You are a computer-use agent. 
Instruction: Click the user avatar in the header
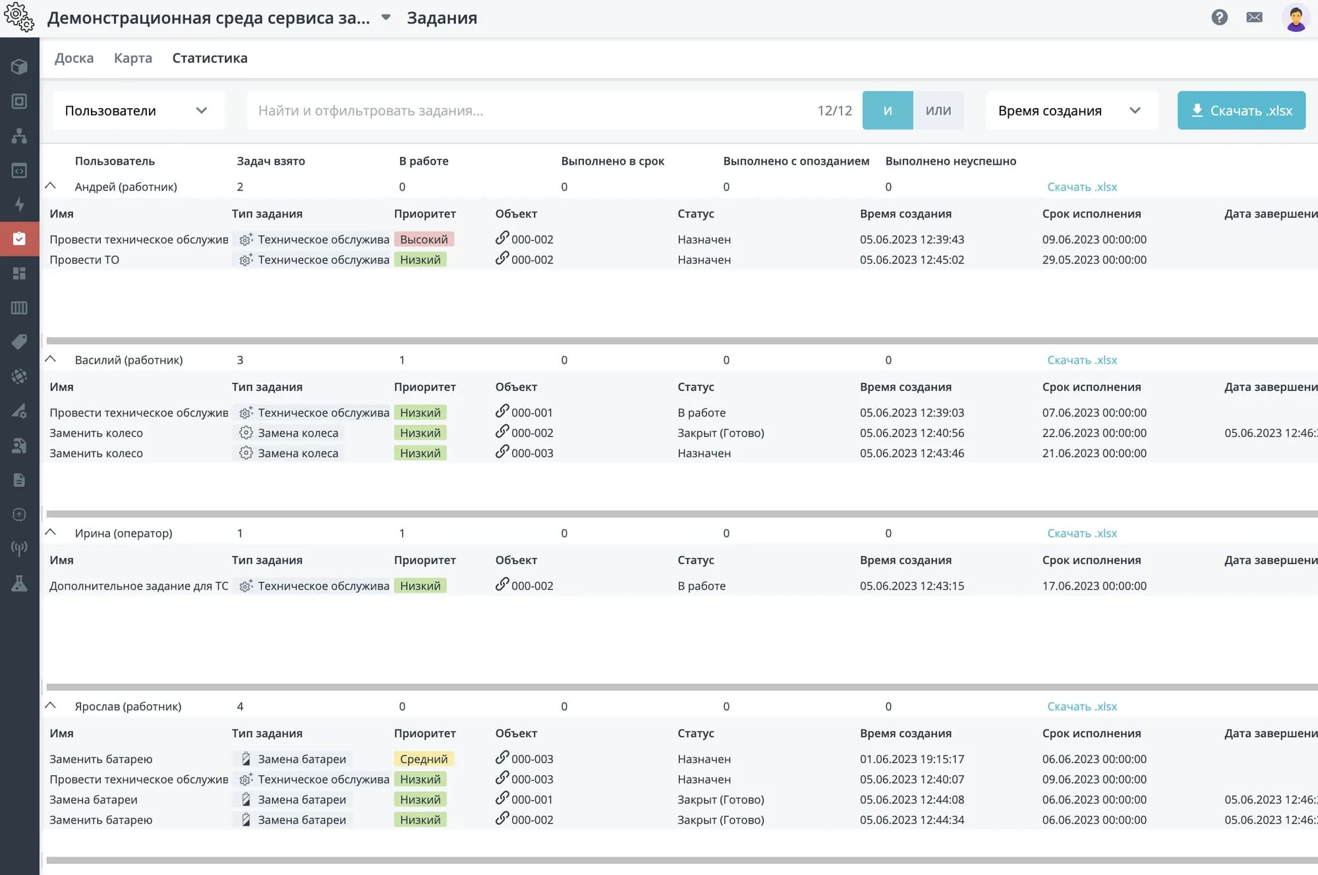pos(1295,18)
